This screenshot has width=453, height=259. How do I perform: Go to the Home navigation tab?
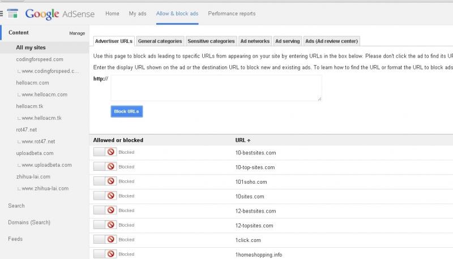tap(112, 14)
